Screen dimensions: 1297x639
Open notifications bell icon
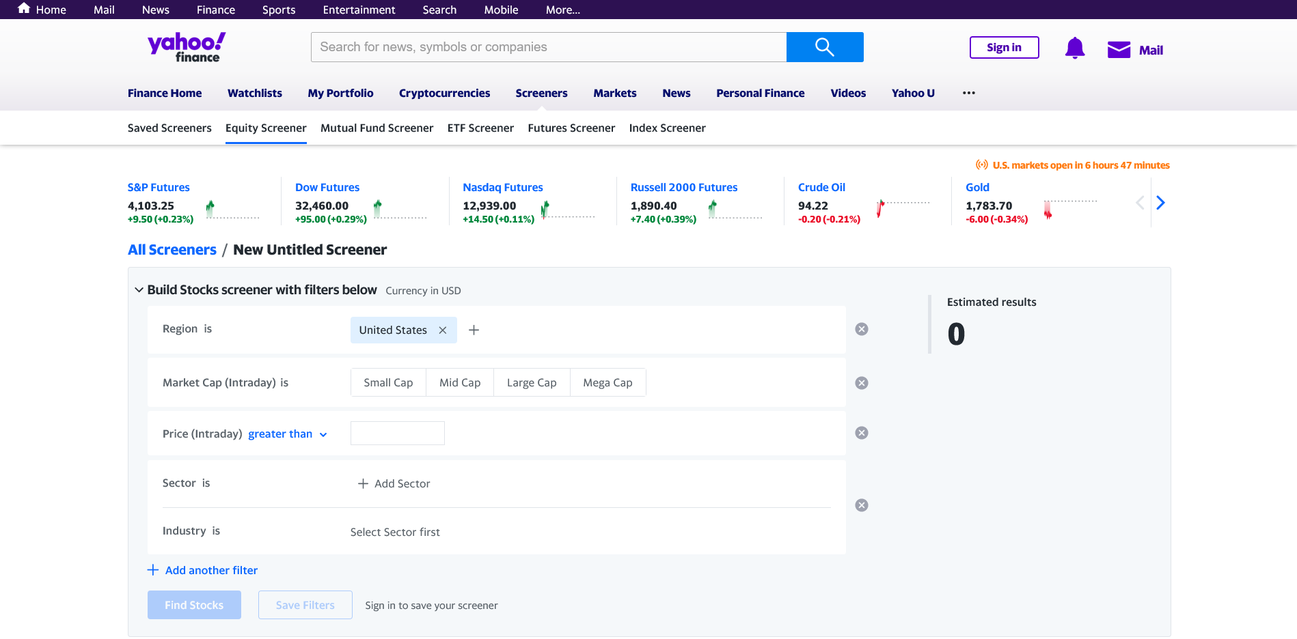(1075, 48)
